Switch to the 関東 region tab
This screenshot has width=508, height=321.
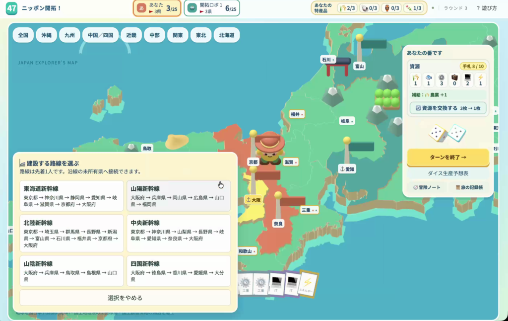tap(178, 35)
